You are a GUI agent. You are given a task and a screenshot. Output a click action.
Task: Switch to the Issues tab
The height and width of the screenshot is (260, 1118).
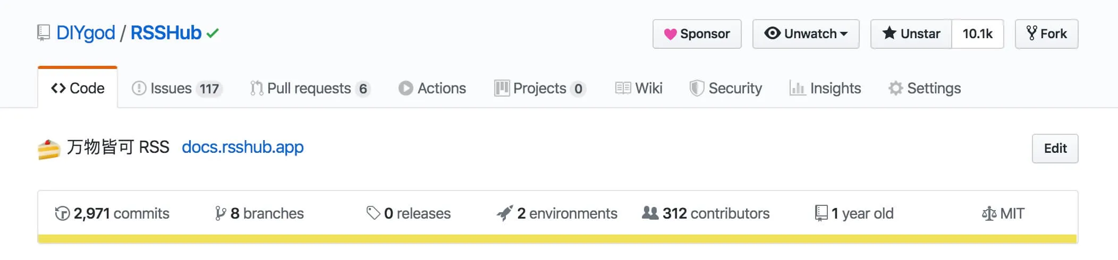[176, 88]
